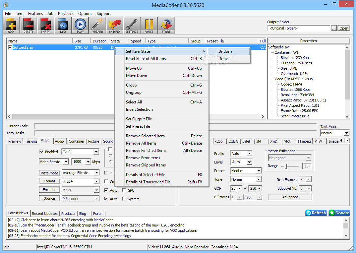Open the SETTINGS wrench icon
Image resolution: width=356 pixels, height=253 pixels.
(x=132, y=26)
